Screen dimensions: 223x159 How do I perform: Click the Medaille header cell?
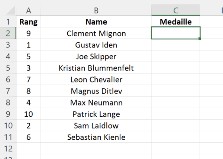tap(176, 22)
